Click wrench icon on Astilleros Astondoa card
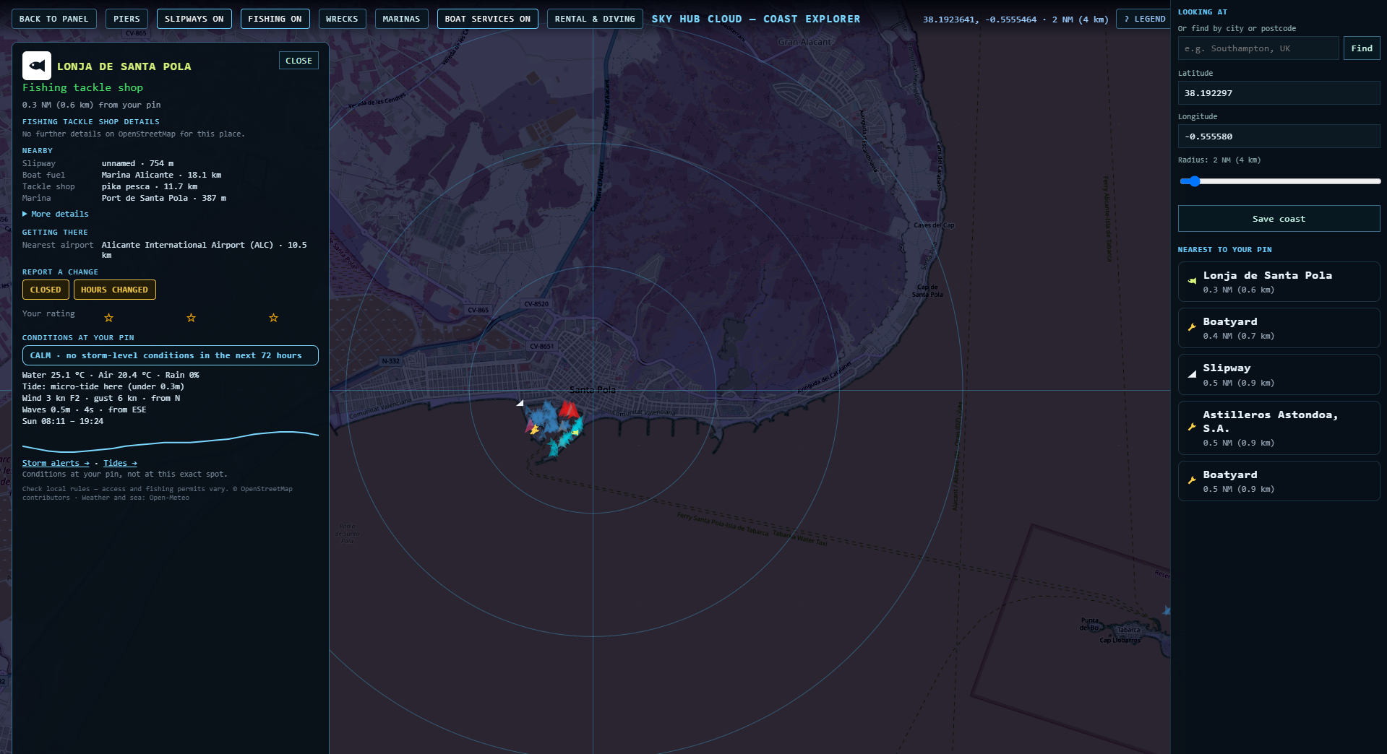 tap(1192, 427)
